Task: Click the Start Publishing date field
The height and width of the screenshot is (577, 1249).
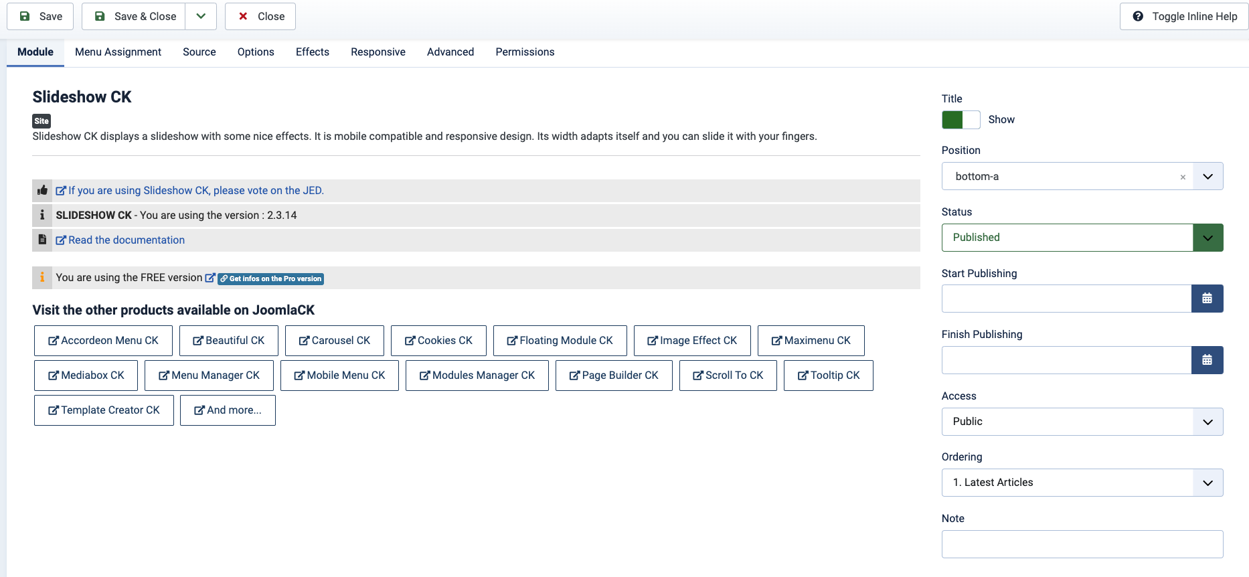Action: [1066, 299]
